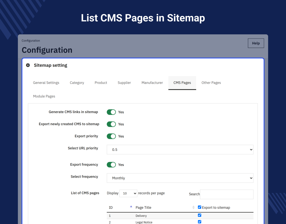This screenshot has width=286, height=224.
Task: Click the List of CMS pages label
Action: point(85,193)
